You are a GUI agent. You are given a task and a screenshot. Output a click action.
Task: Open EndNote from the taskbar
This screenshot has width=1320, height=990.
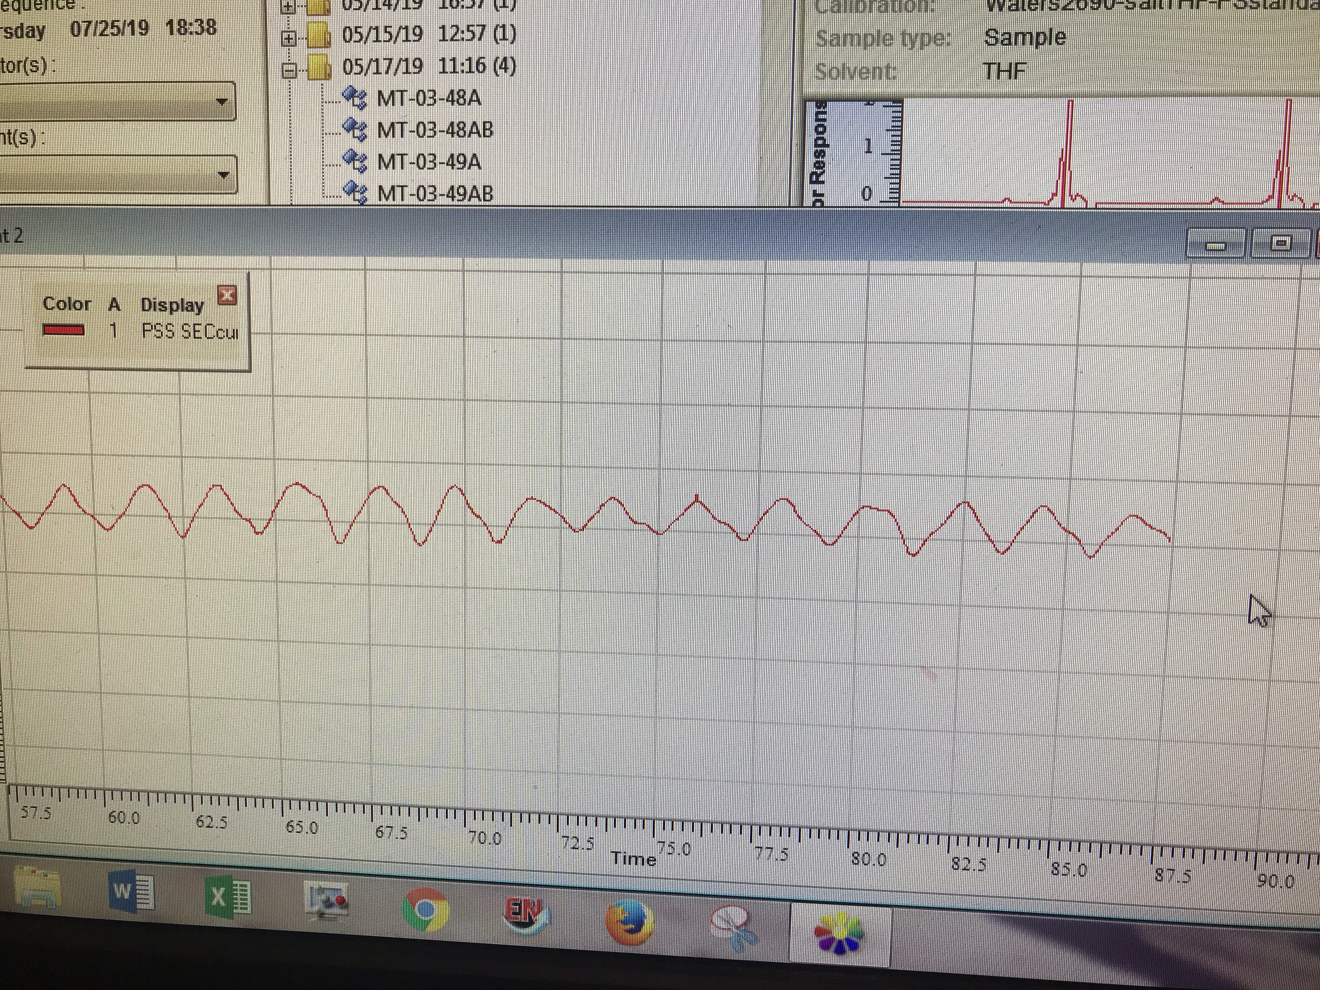pos(526,916)
